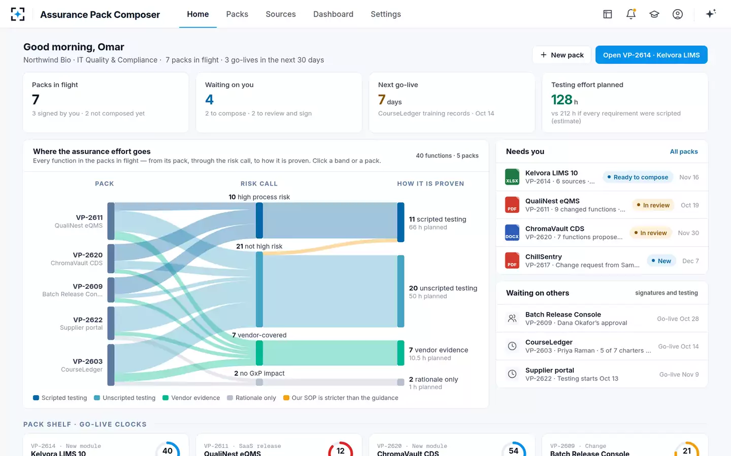Open the learning cap icon

(x=654, y=14)
